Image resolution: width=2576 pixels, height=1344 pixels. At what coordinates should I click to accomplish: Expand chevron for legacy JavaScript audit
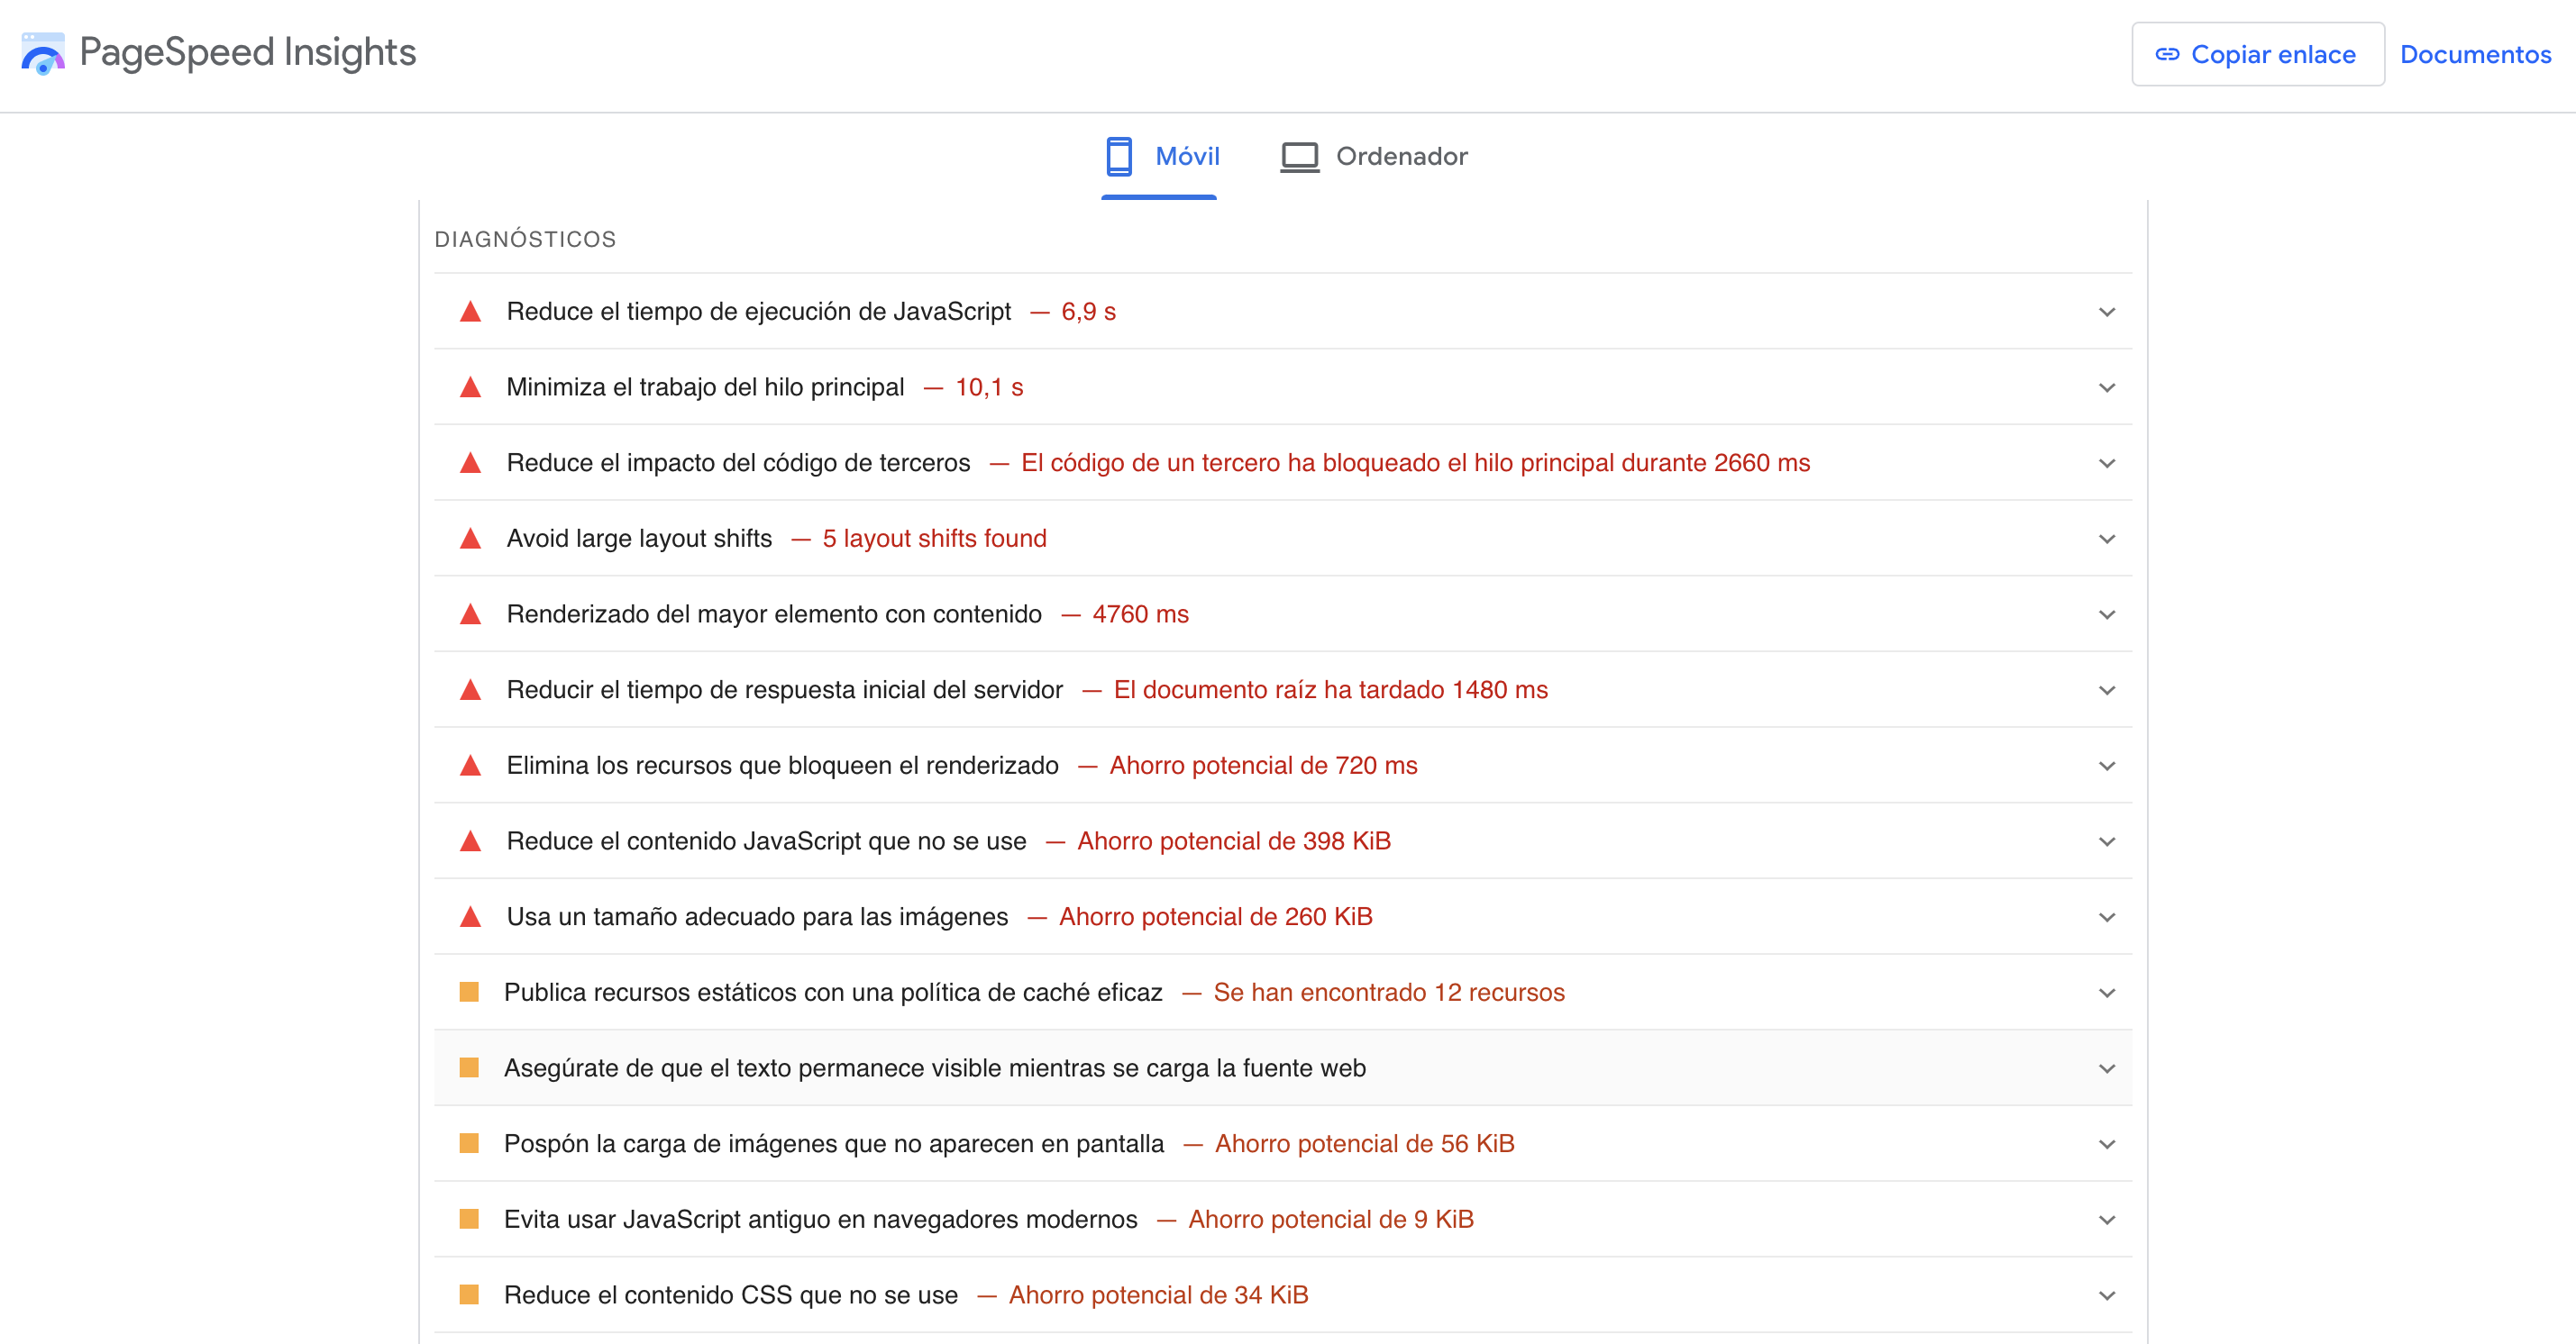2106,1220
